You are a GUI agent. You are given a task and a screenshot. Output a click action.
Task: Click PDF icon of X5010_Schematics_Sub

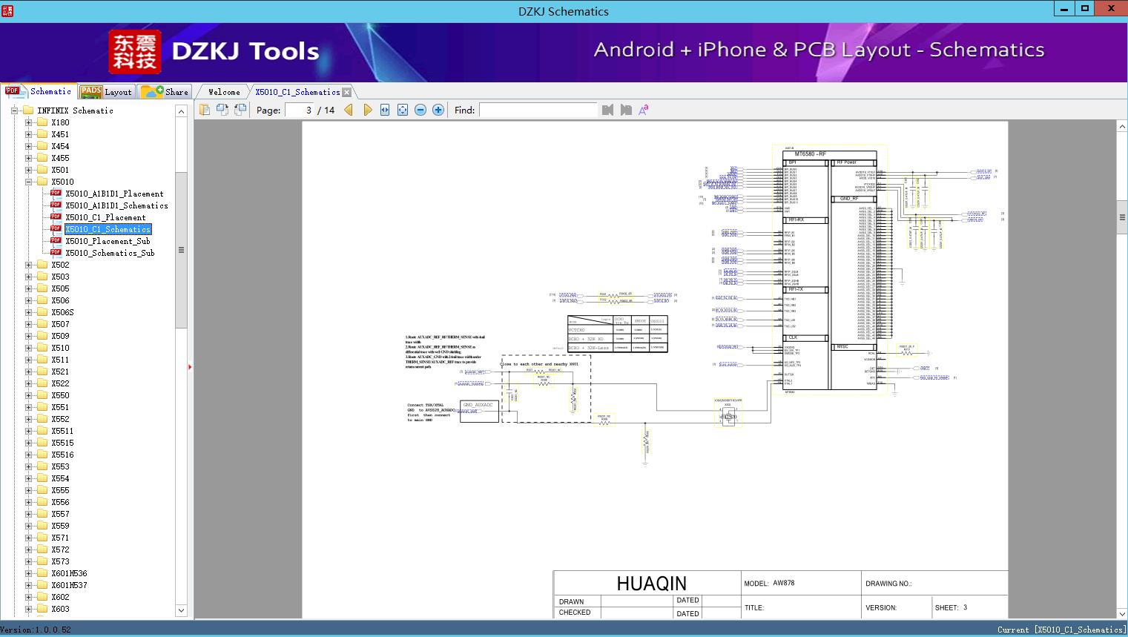(56, 253)
